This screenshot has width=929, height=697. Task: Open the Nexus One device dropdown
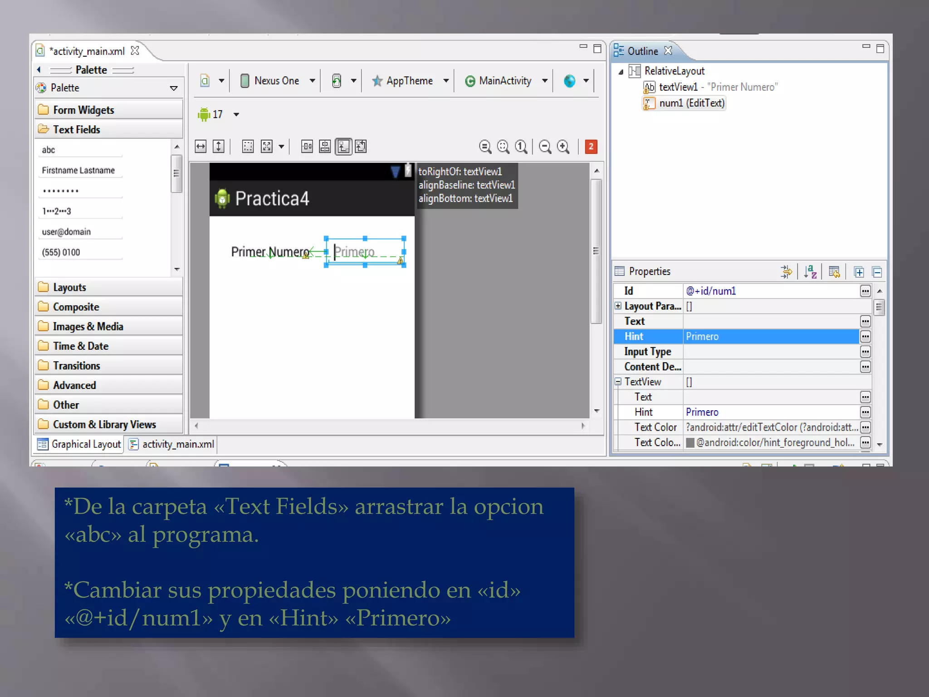coord(312,81)
